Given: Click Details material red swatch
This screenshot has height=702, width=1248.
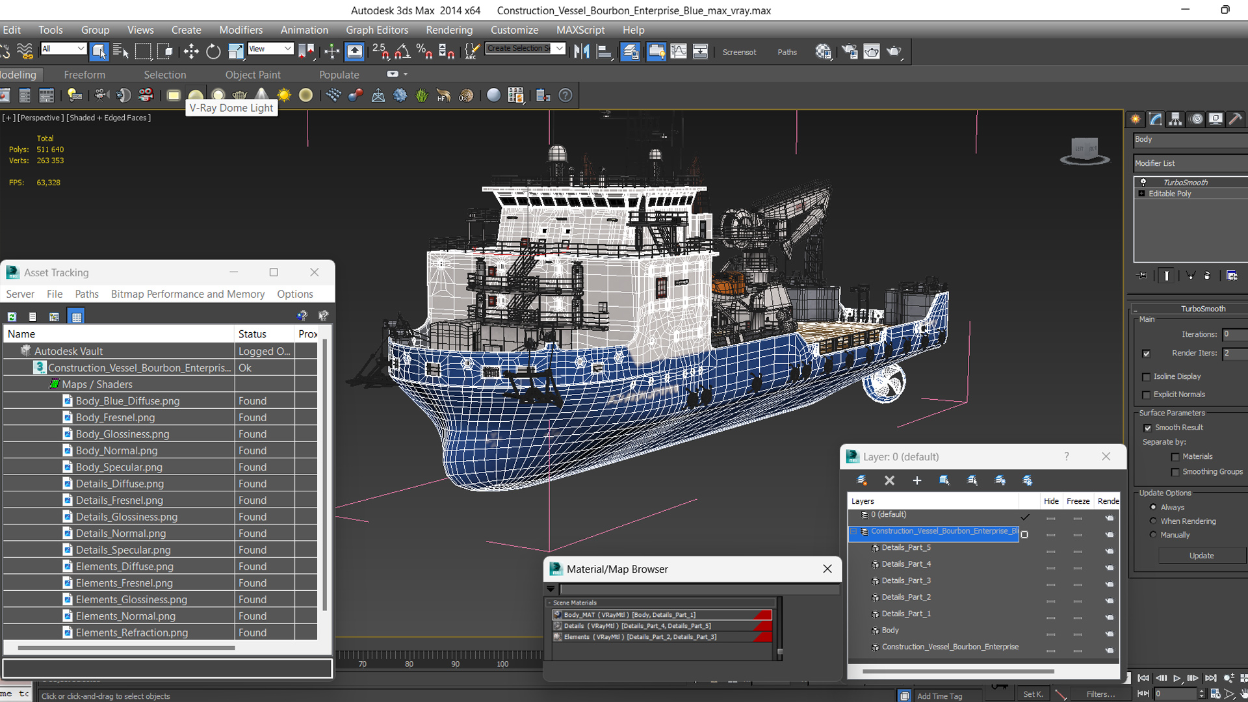Looking at the screenshot, I should coord(762,626).
